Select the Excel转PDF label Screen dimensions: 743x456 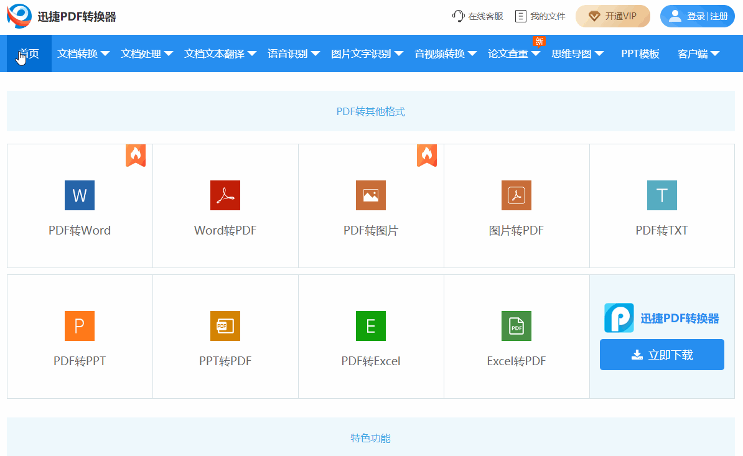[516, 361]
